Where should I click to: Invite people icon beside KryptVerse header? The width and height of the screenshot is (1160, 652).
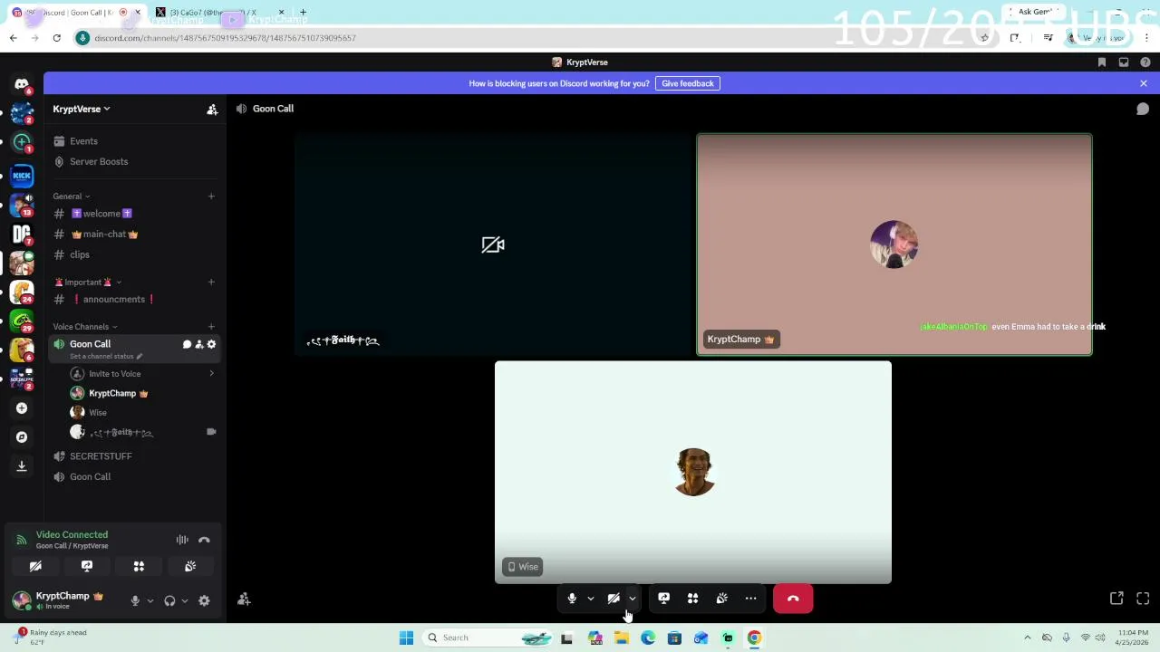pos(212,109)
